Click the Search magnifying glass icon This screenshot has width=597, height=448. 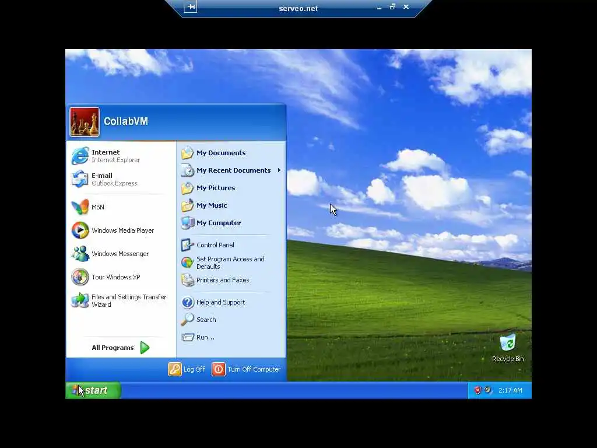(x=187, y=320)
